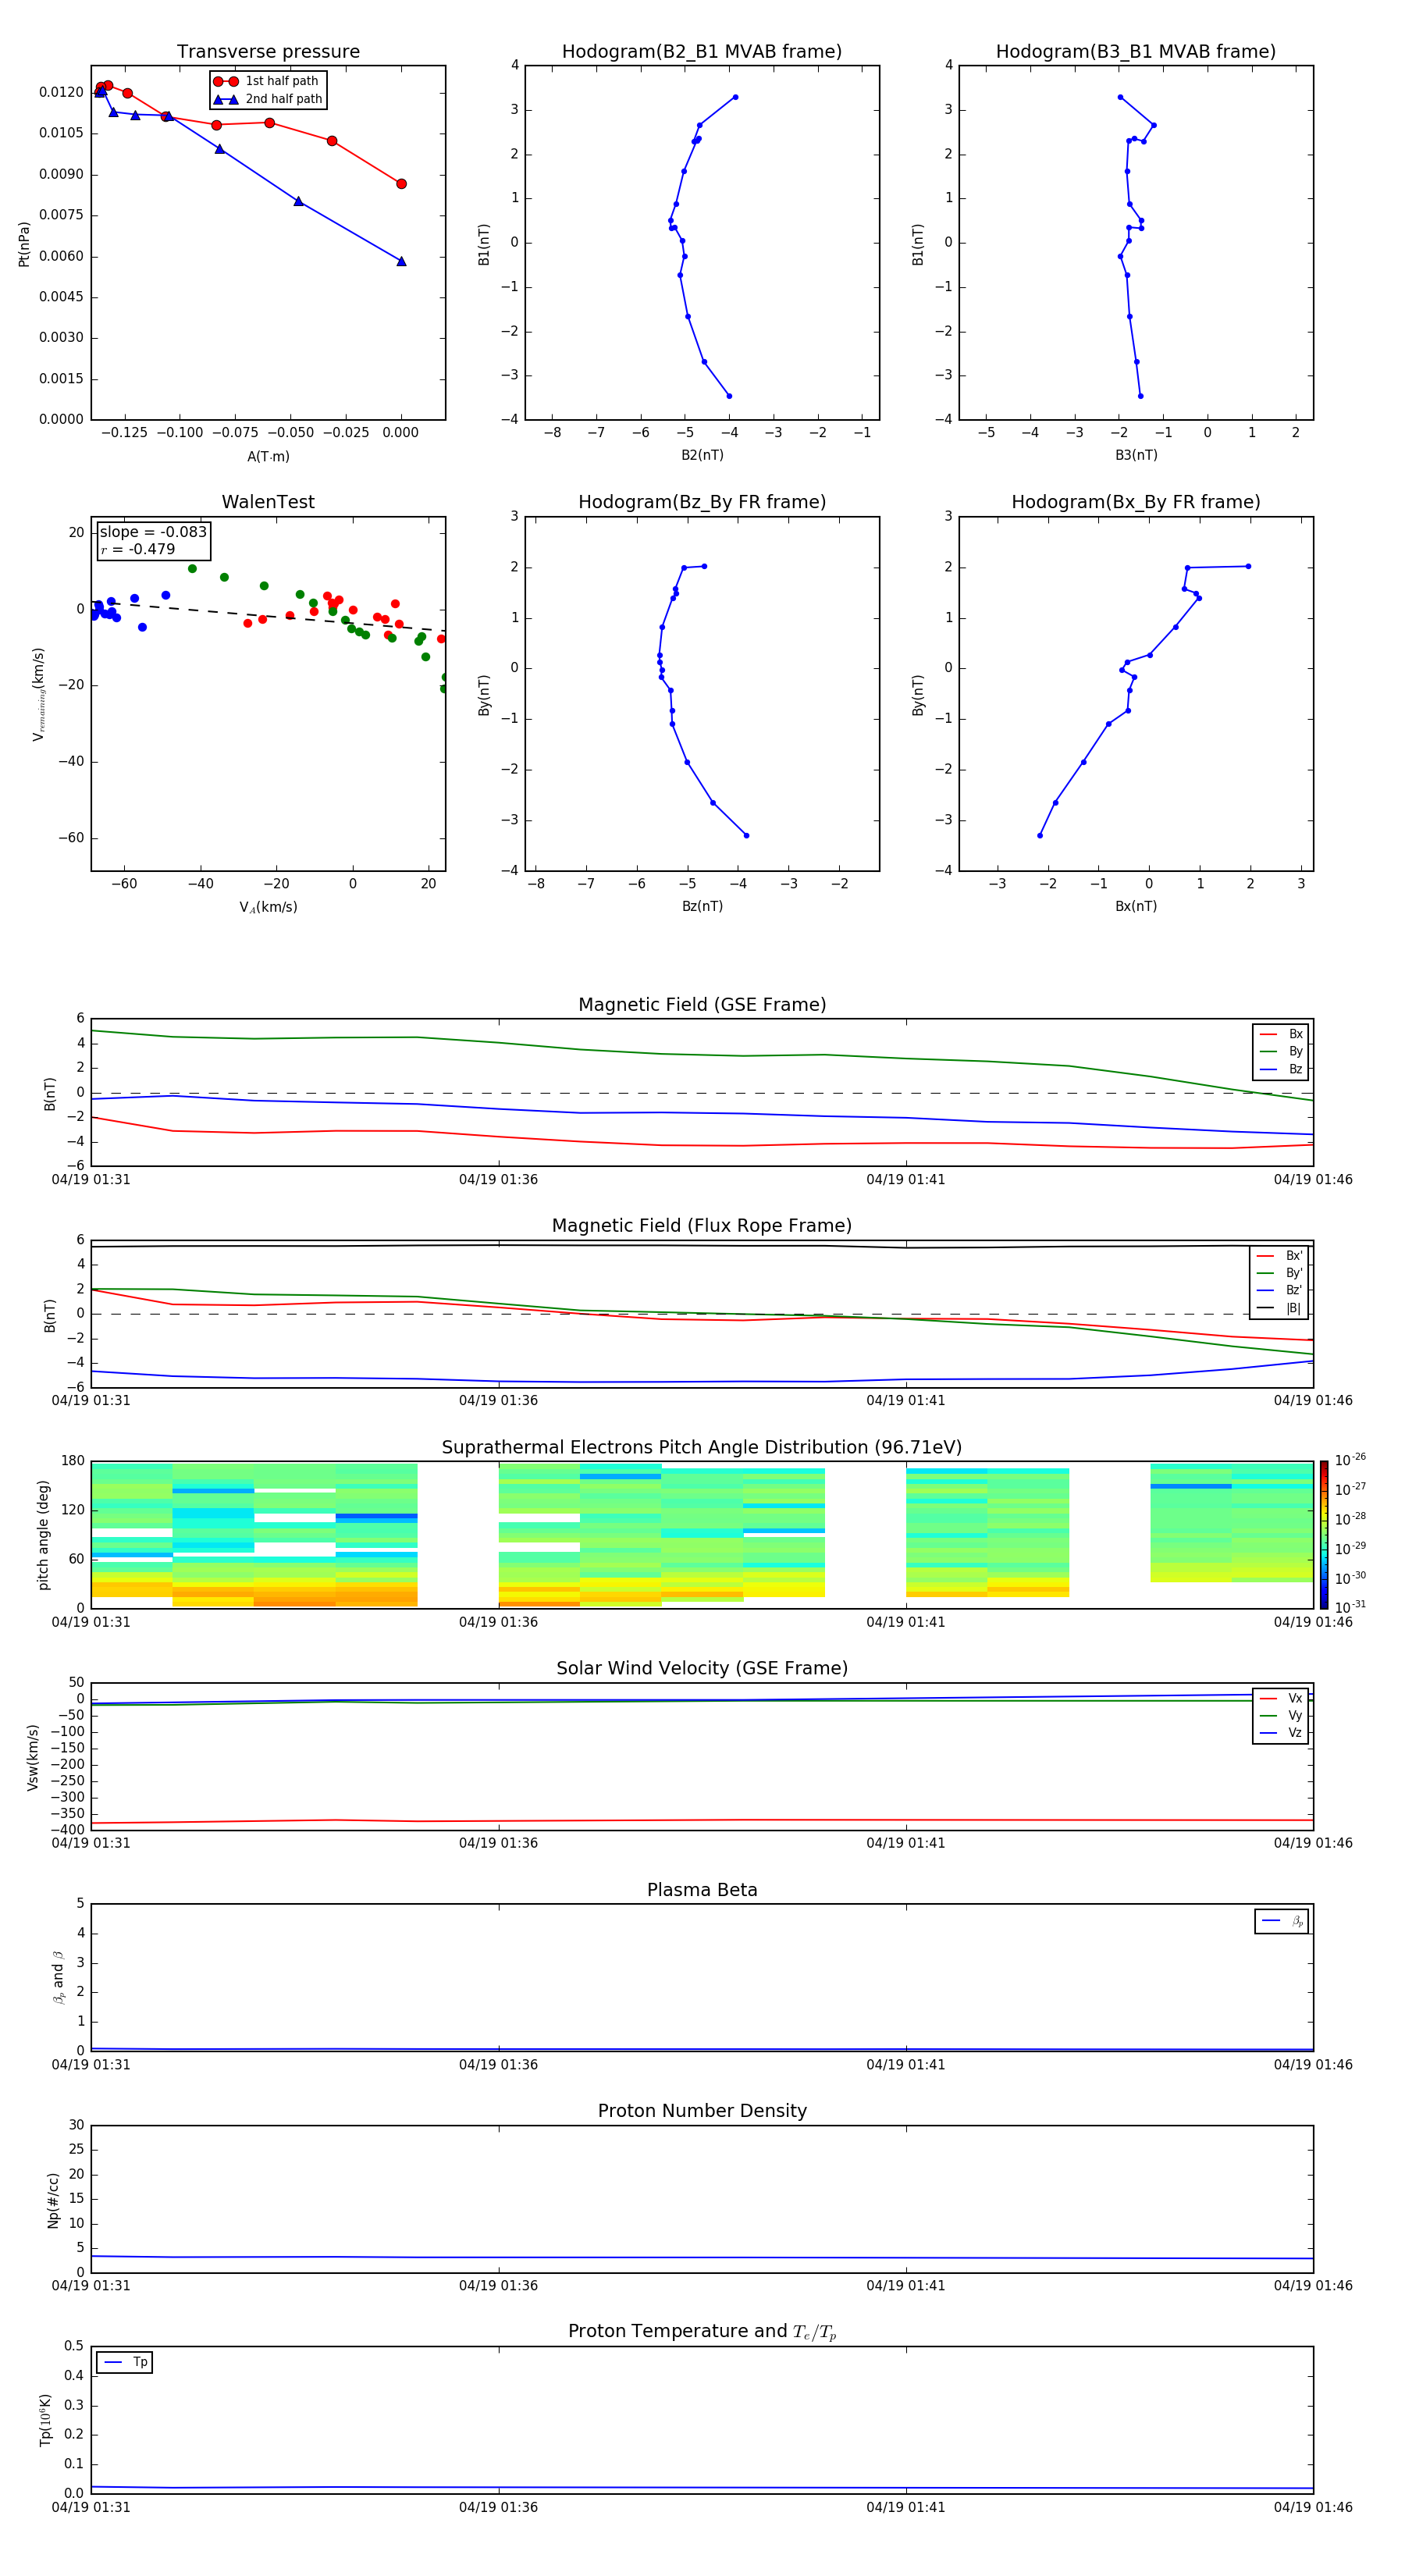Screen dimensions: 1405x2576
Task: Click 'B2(nT)' x-axis label
Action: pyautogui.click(x=702, y=455)
